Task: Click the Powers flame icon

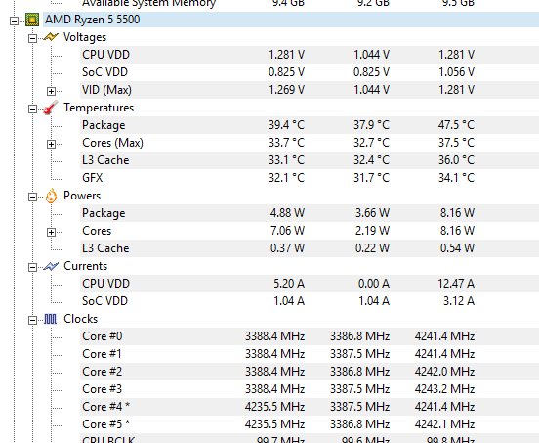Action: click(51, 196)
